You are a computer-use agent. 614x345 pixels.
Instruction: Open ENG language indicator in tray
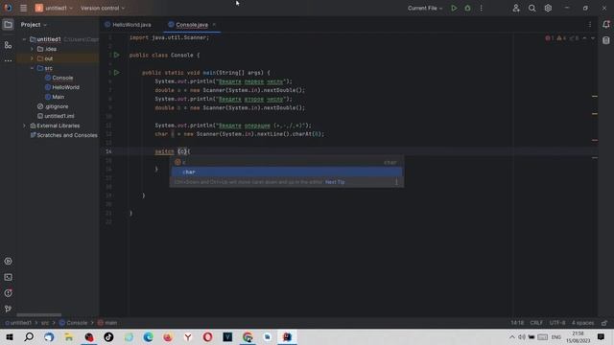pos(556,337)
